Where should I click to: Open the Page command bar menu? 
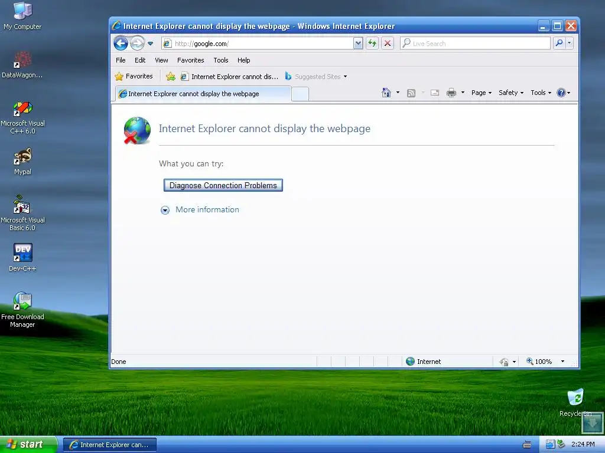point(481,93)
